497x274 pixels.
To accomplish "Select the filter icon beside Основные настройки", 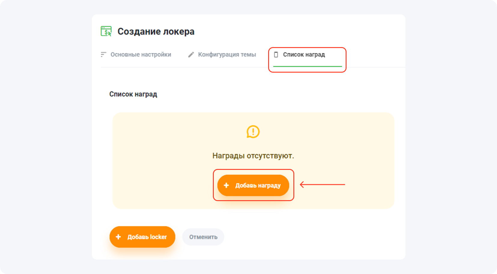I will (103, 54).
